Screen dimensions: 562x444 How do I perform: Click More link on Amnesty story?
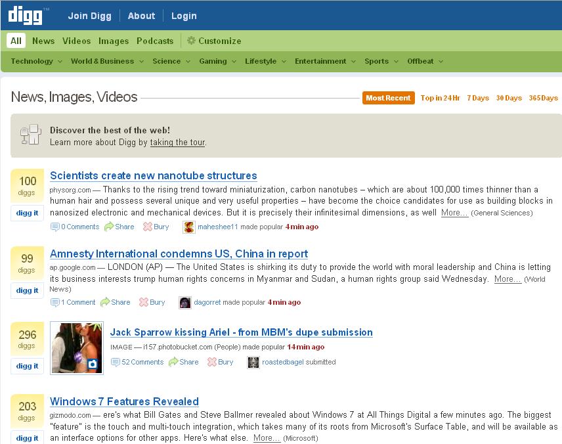point(508,279)
